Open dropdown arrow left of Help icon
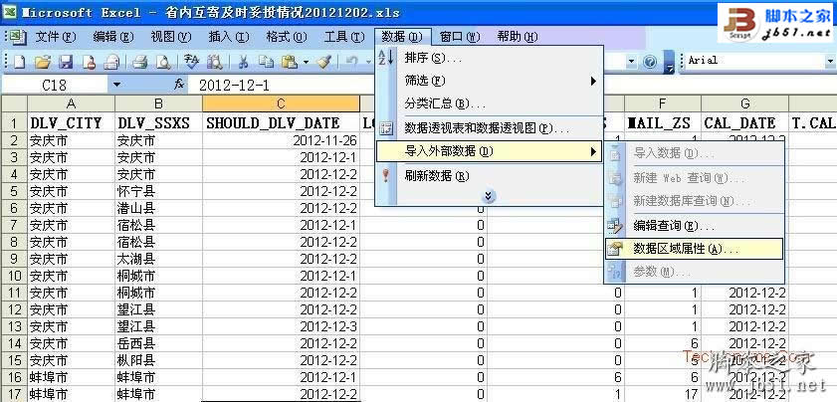 click(x=632, y=62)
